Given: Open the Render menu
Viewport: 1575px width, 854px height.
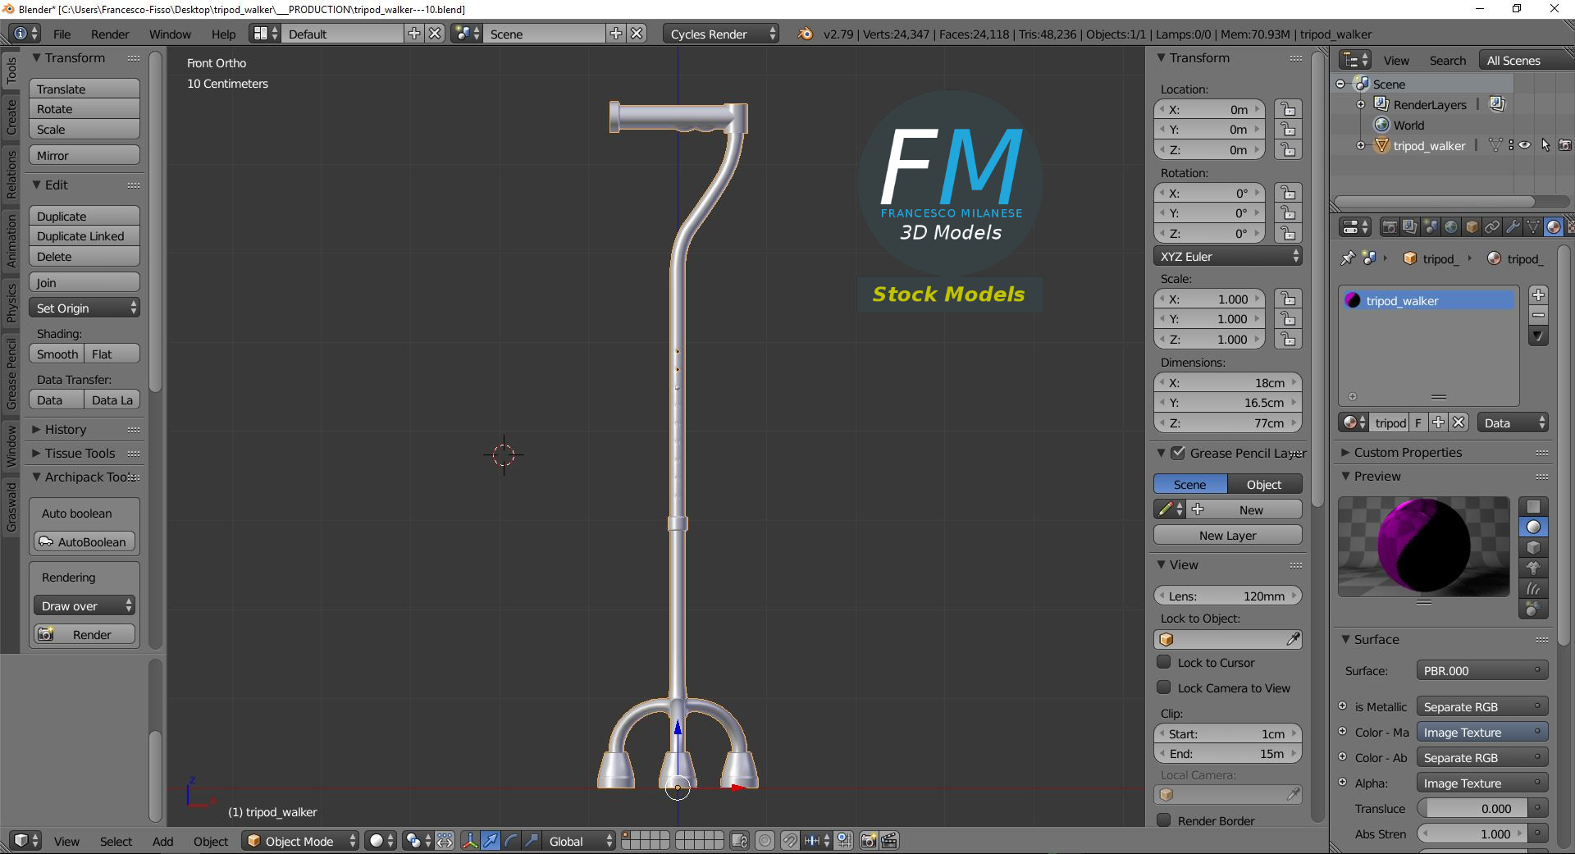Looking at the screenshot, I should (110, 34).
